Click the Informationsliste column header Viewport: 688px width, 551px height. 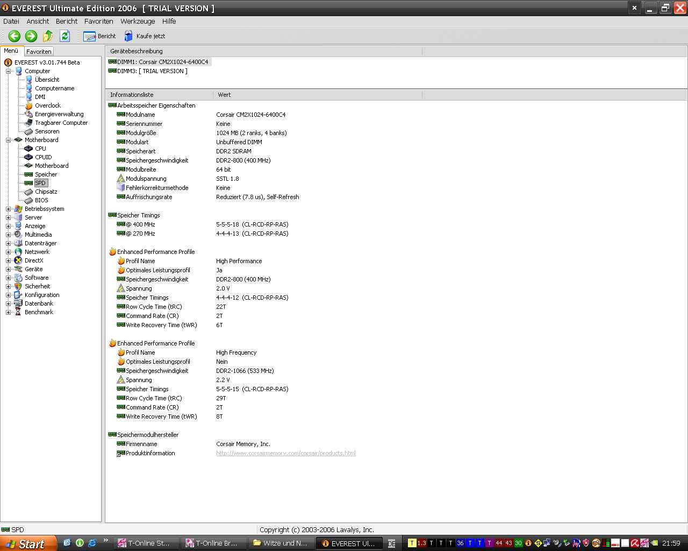tap(159, 95)
